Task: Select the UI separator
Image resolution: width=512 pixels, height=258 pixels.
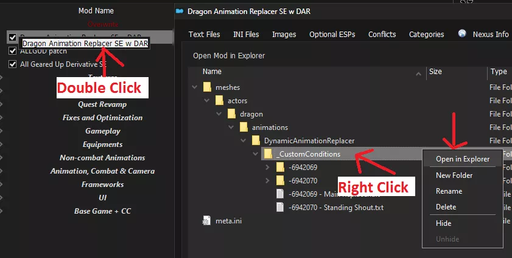Action: (x=102, y=198)
